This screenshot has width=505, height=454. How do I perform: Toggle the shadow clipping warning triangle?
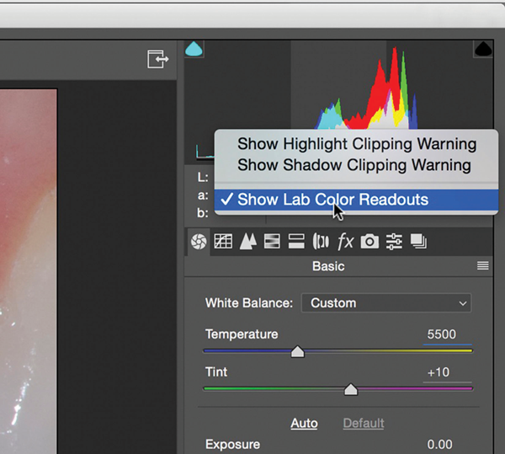point(194,50)
